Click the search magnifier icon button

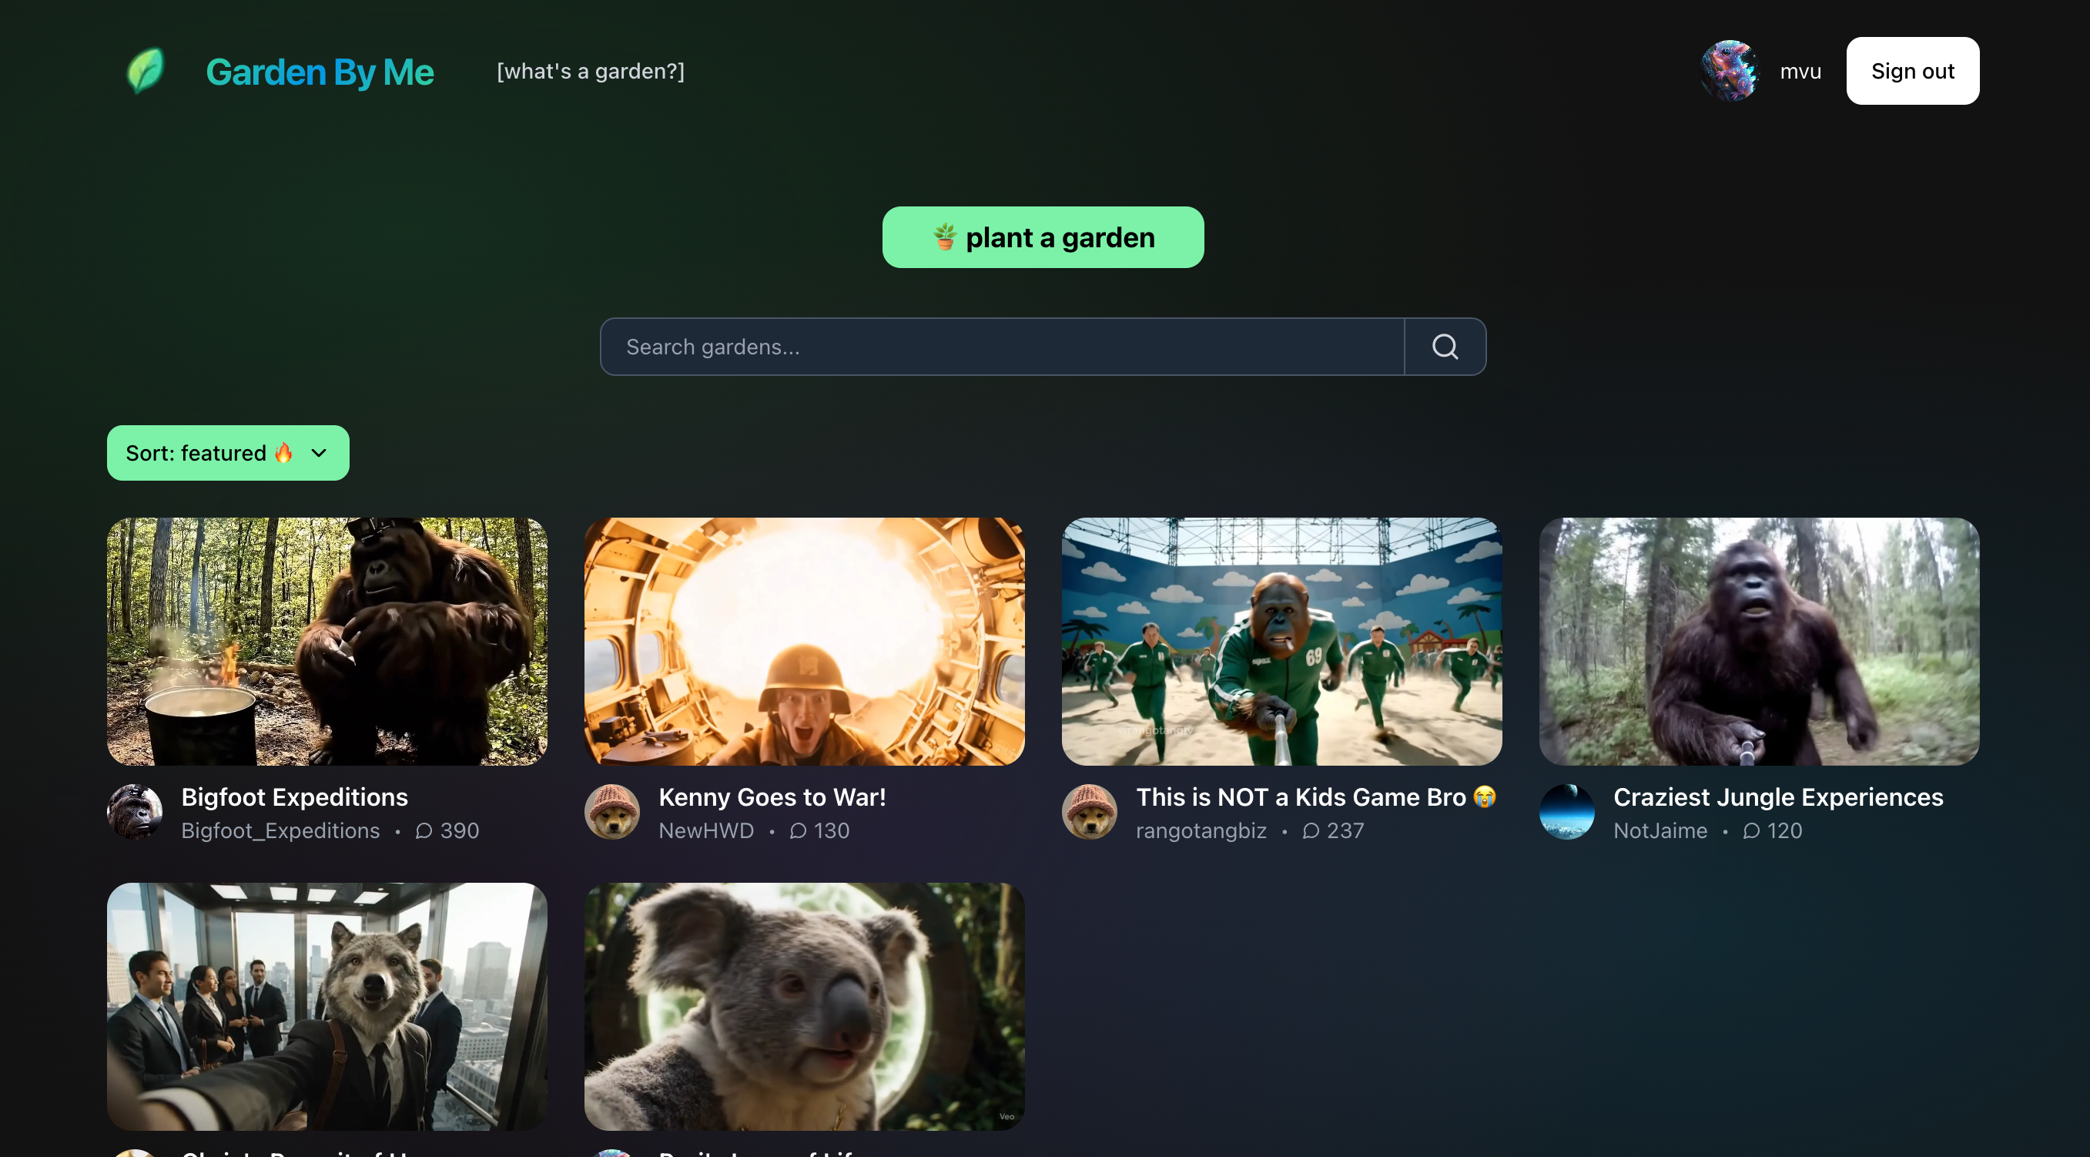[x=1444, y=347]
